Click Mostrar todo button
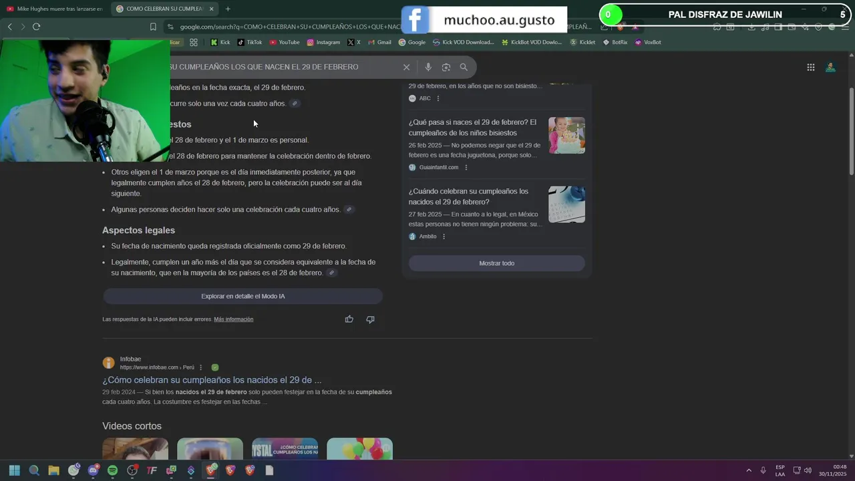 (x=496, y=263)
